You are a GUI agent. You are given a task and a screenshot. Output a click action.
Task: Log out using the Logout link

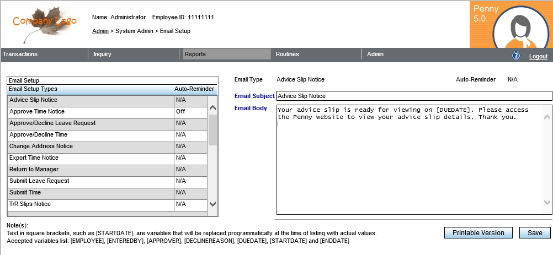tap(538, 56)
